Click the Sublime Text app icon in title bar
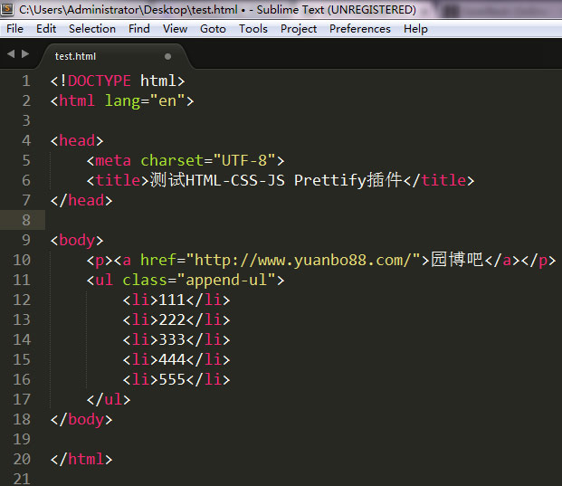 7,9
